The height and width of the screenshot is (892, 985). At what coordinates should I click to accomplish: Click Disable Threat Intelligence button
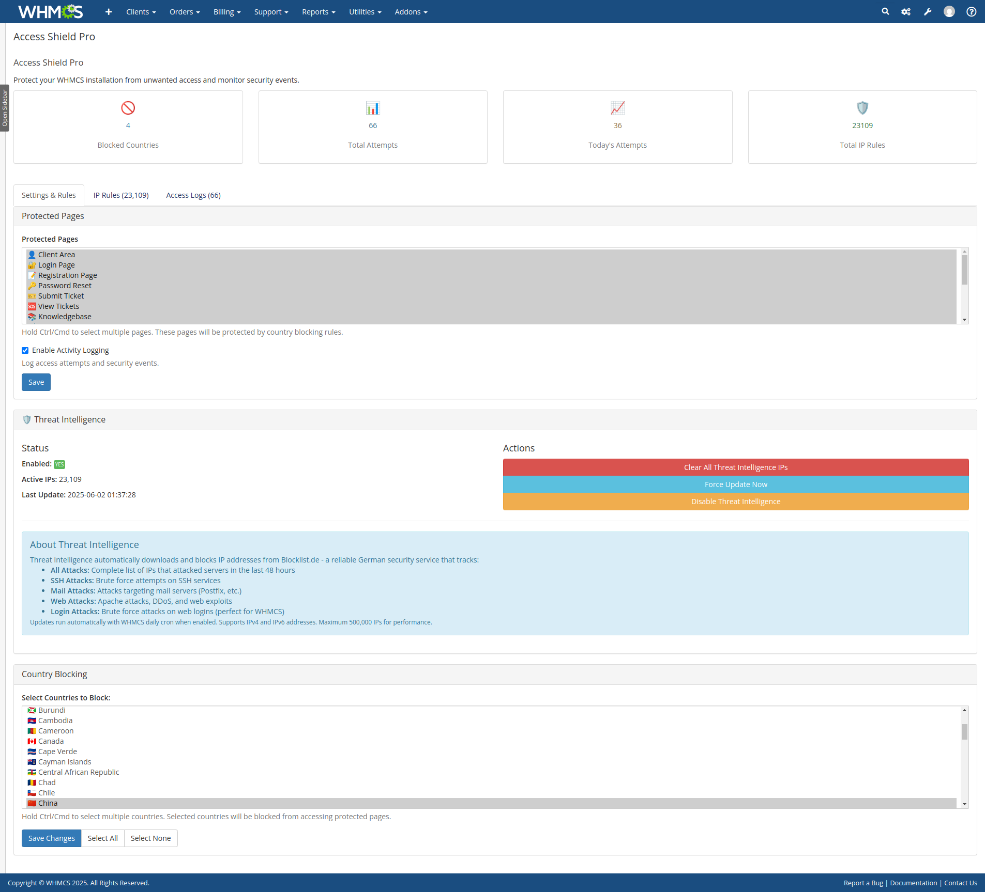tap(736, 502)
